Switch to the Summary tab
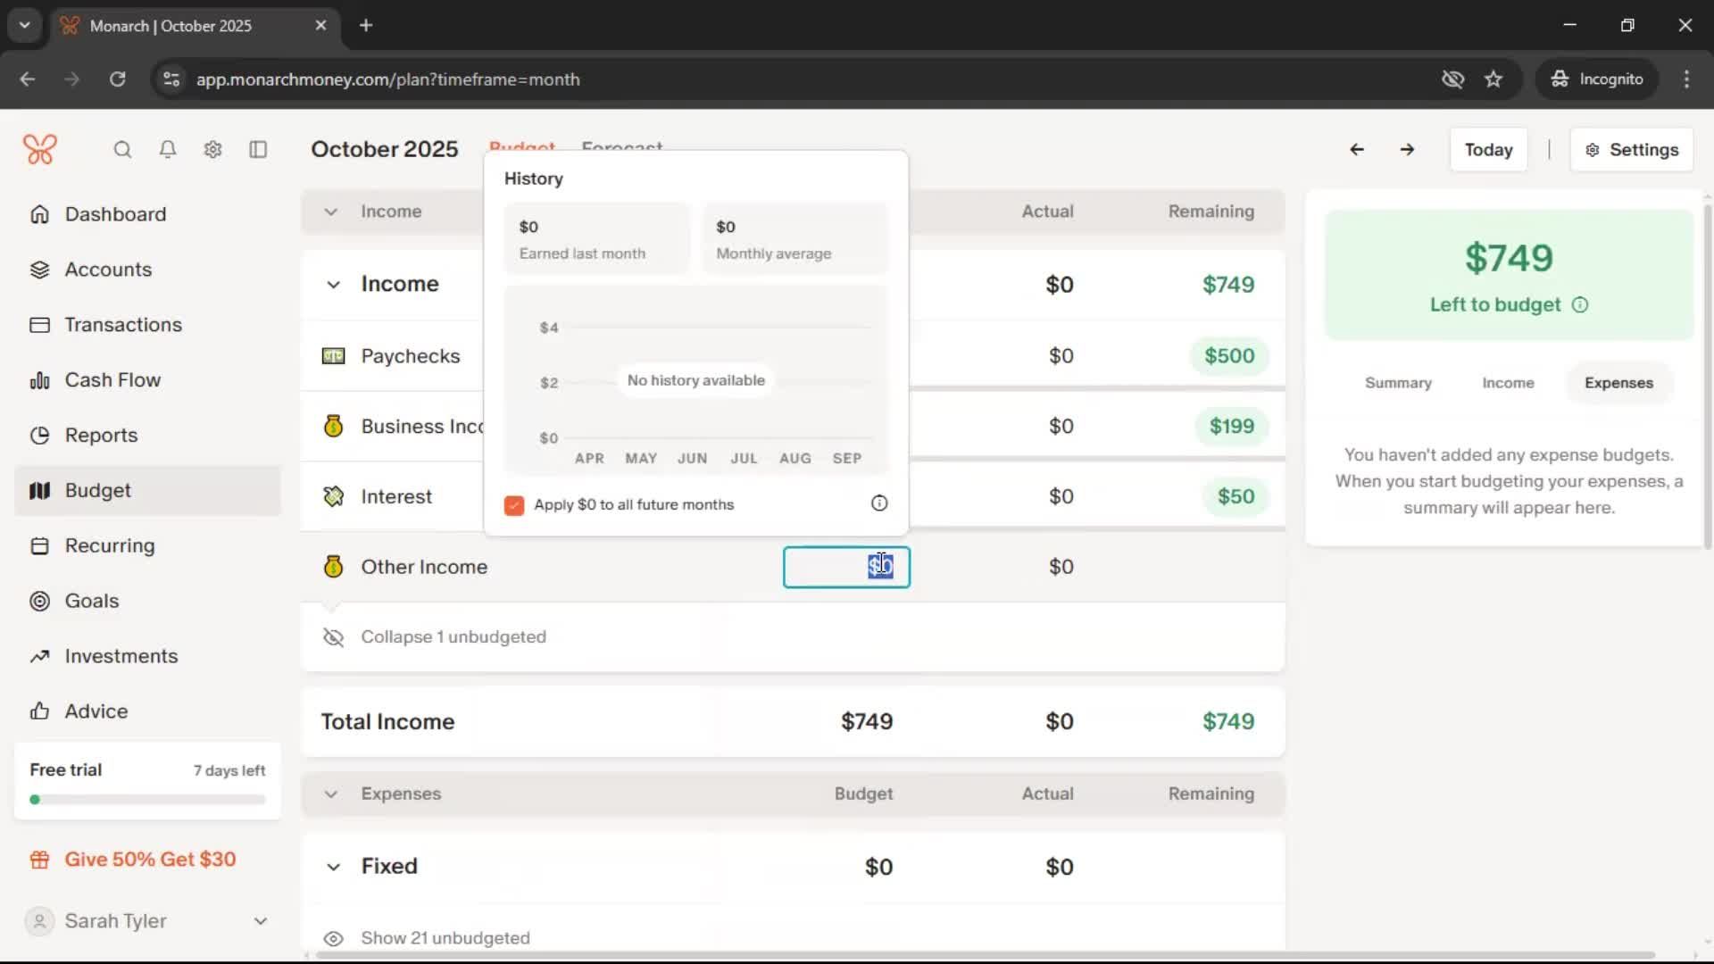The image size is (1714, 964). [x=1398, y=383]
